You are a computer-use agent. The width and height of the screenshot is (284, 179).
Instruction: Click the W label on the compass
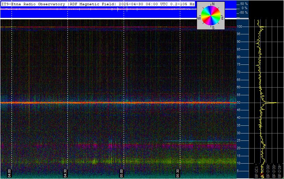click(199, 18)
